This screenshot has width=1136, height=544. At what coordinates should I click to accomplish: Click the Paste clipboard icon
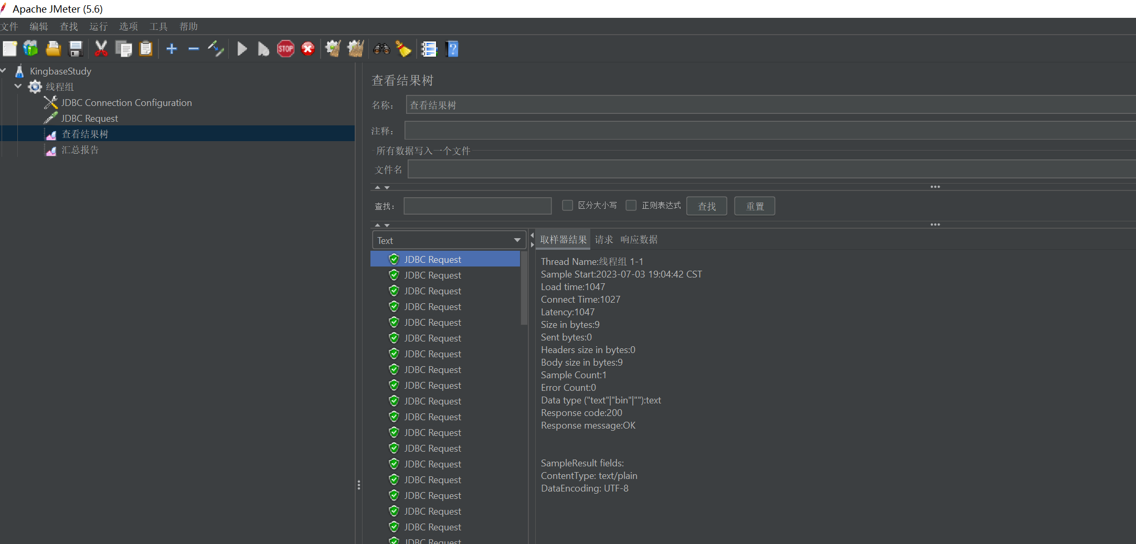point(146,49)
